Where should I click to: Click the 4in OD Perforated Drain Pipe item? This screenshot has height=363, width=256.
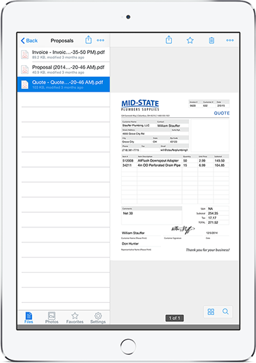[x=159, y=165]
